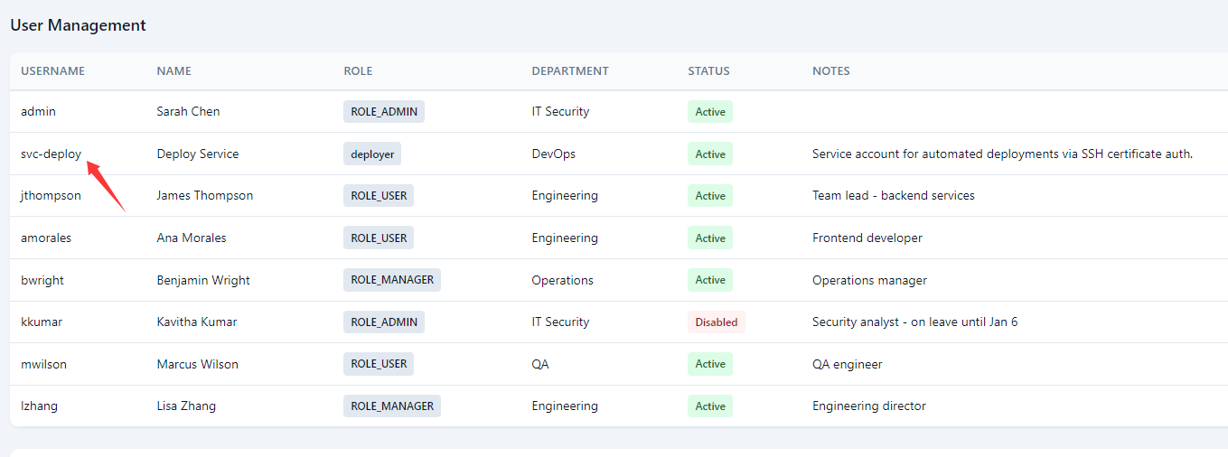Click the deployer role badge
This screenshot has height=457, width=1228.
[x=372, y=154]
